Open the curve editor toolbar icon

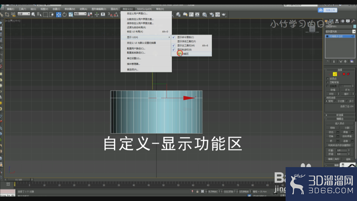191,15
